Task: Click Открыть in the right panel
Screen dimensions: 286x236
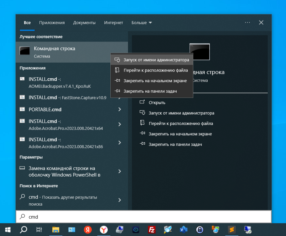Action: click(157, 102)
